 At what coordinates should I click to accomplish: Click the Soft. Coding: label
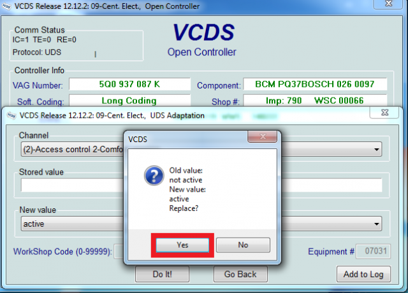(41, 102)
